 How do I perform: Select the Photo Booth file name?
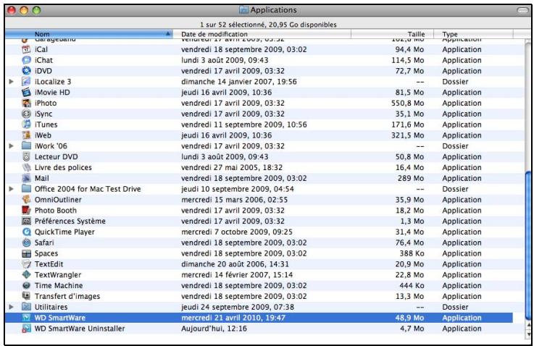[56, 210]
